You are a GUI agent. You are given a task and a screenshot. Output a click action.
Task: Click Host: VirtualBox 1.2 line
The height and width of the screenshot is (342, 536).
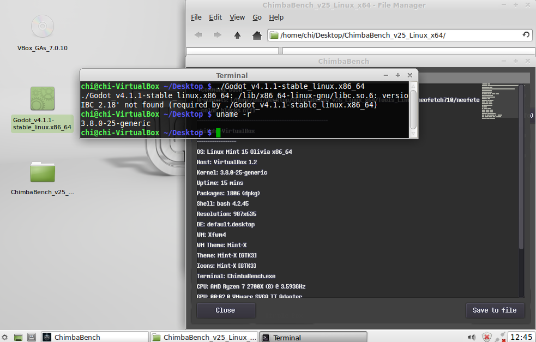coord(227,162)
